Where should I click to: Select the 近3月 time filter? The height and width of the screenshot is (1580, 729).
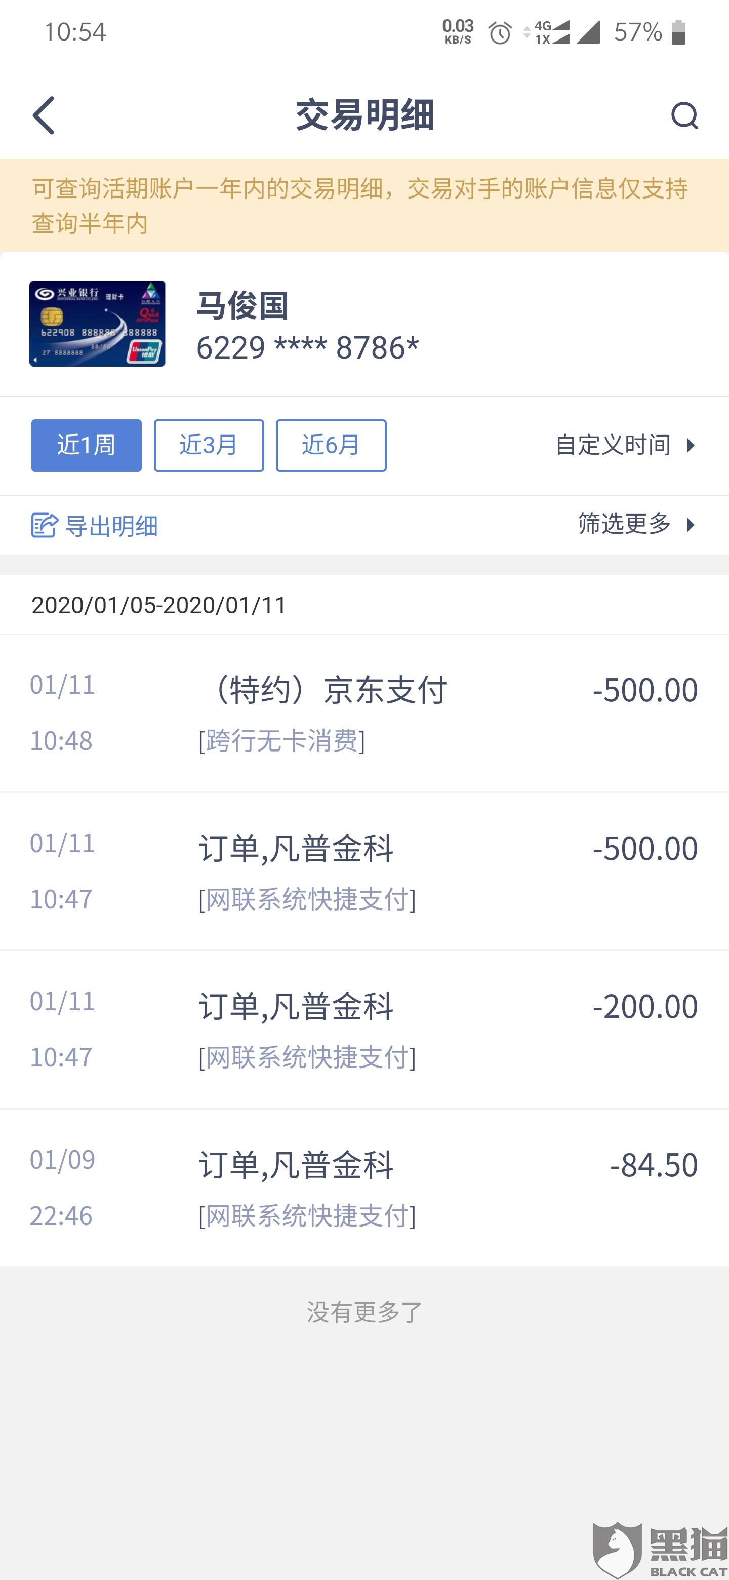209,445
